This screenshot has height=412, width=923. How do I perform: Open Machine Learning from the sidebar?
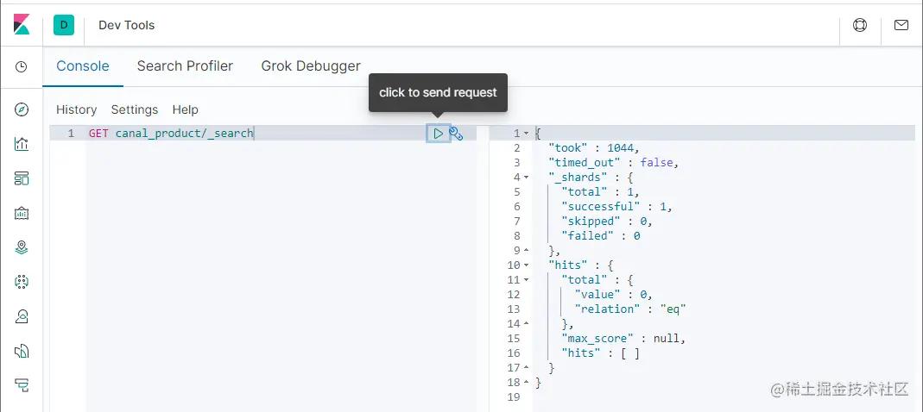point(22,282)
